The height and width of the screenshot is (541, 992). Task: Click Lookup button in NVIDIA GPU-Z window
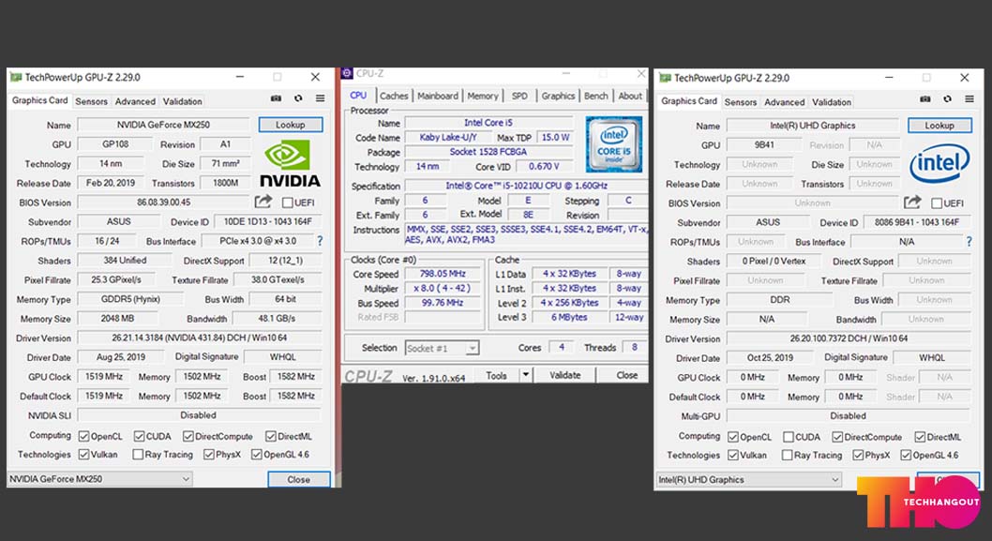coord(291,125)
